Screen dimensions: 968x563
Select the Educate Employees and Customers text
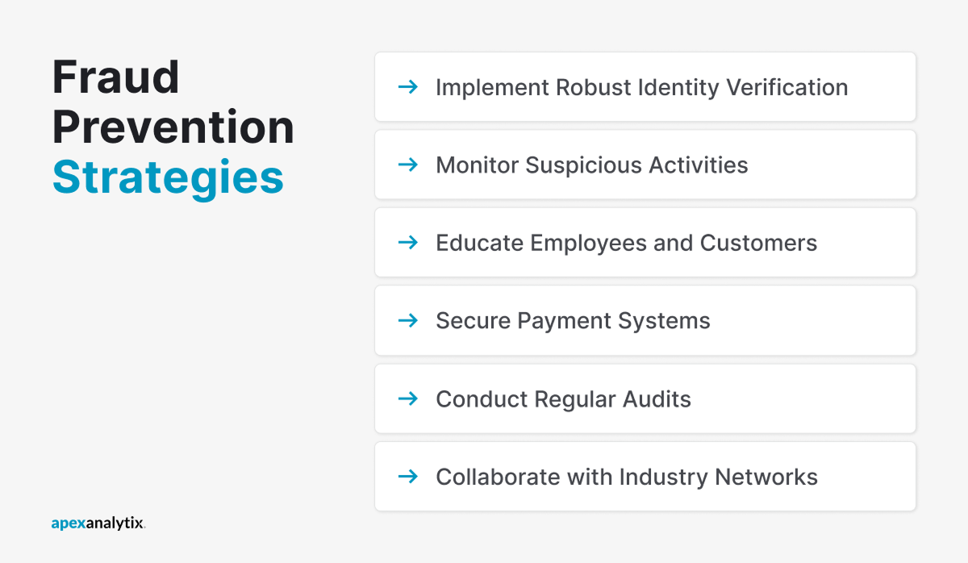[x=626, y=243]
